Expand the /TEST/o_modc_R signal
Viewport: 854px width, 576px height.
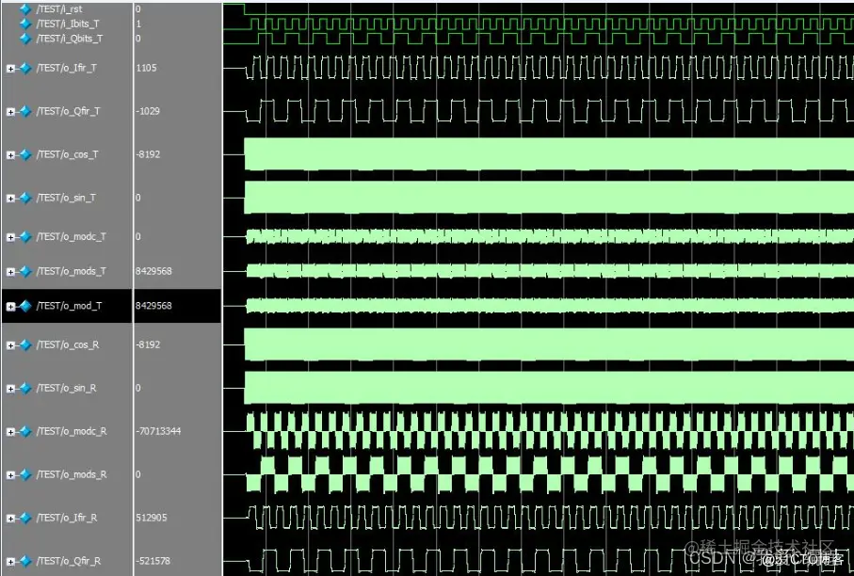point(10,432)
